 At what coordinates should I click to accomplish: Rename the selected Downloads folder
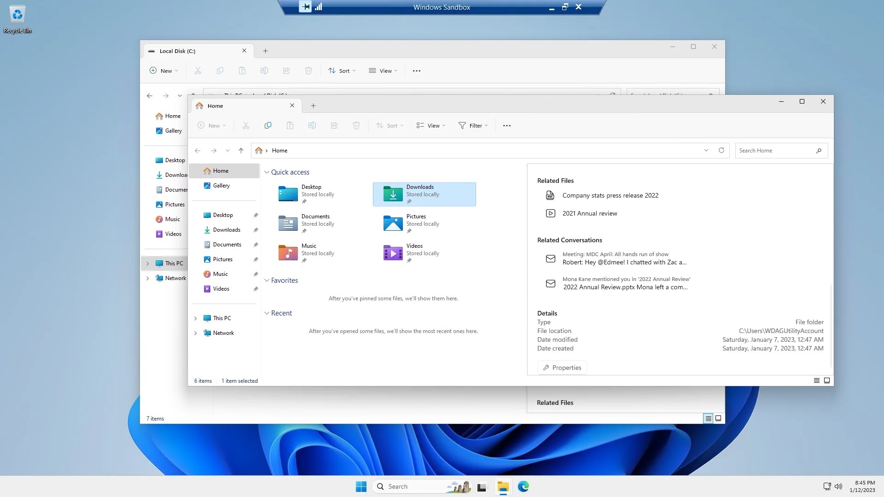point(312,125)
